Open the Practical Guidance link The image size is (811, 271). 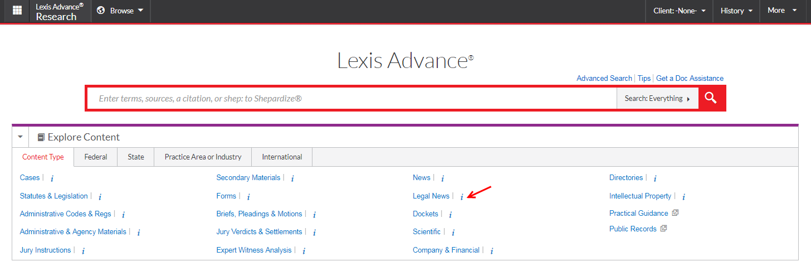(x=639, y=214)
